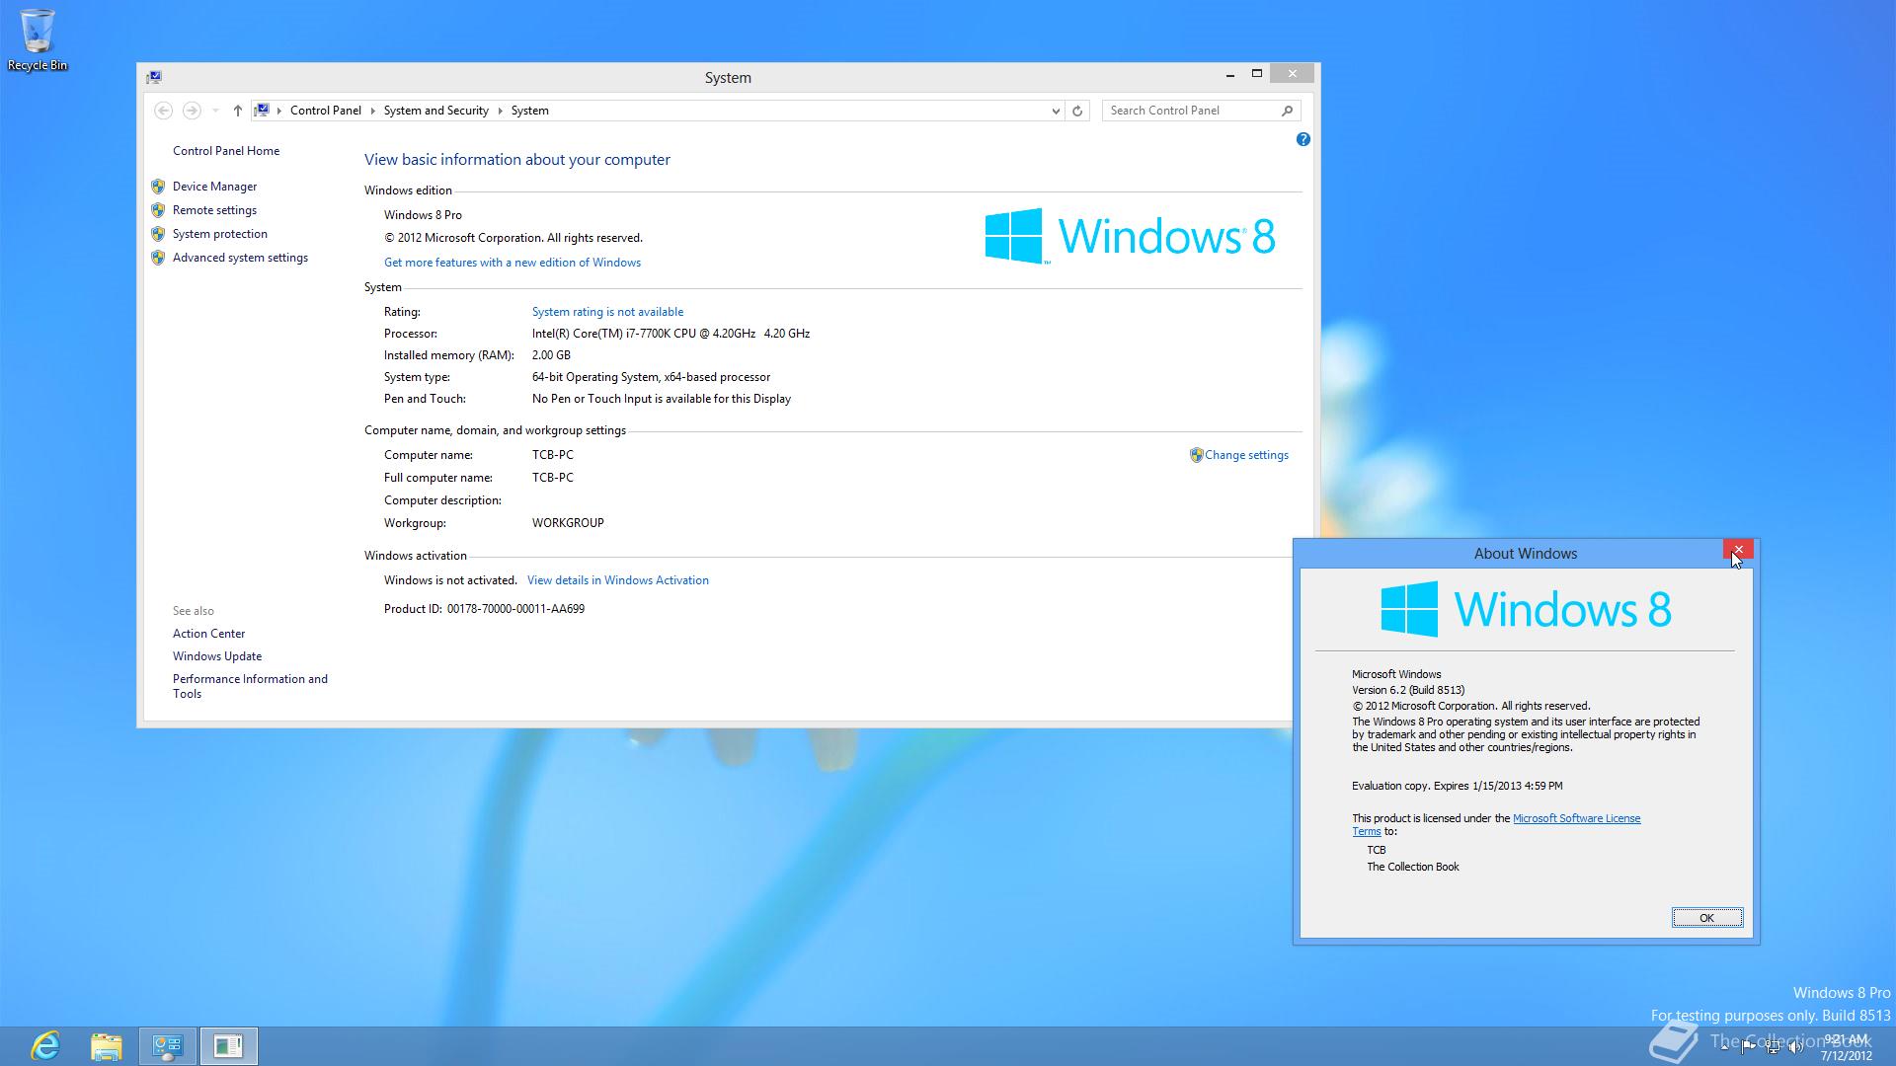This screenshot has width=1896, height=1066.
Task: Click System rating is not available link
Action: pos(607,312)
